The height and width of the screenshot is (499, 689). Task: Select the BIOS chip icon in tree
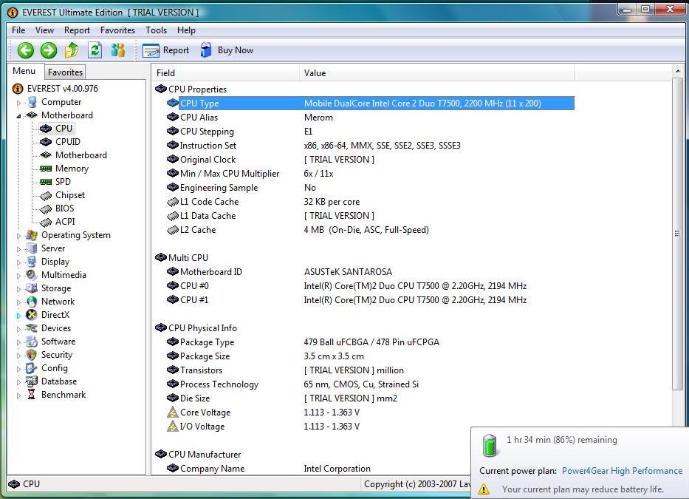pyautogui.click(x=46, y=208)
